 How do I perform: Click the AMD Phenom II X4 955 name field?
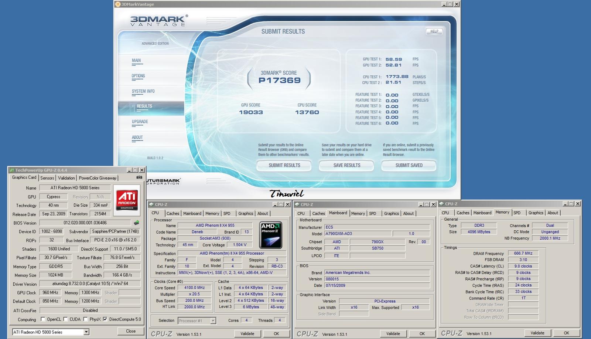click(x=215, y=225)
